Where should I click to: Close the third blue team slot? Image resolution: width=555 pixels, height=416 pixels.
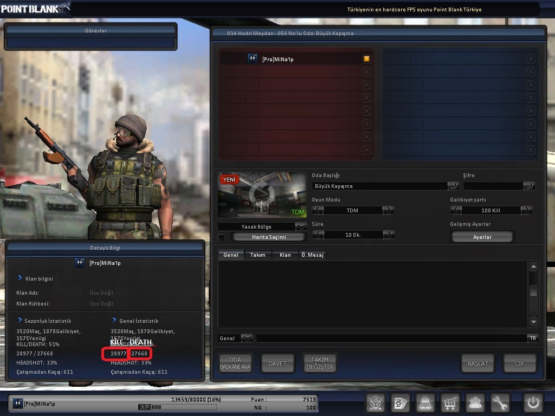[531, 85]
